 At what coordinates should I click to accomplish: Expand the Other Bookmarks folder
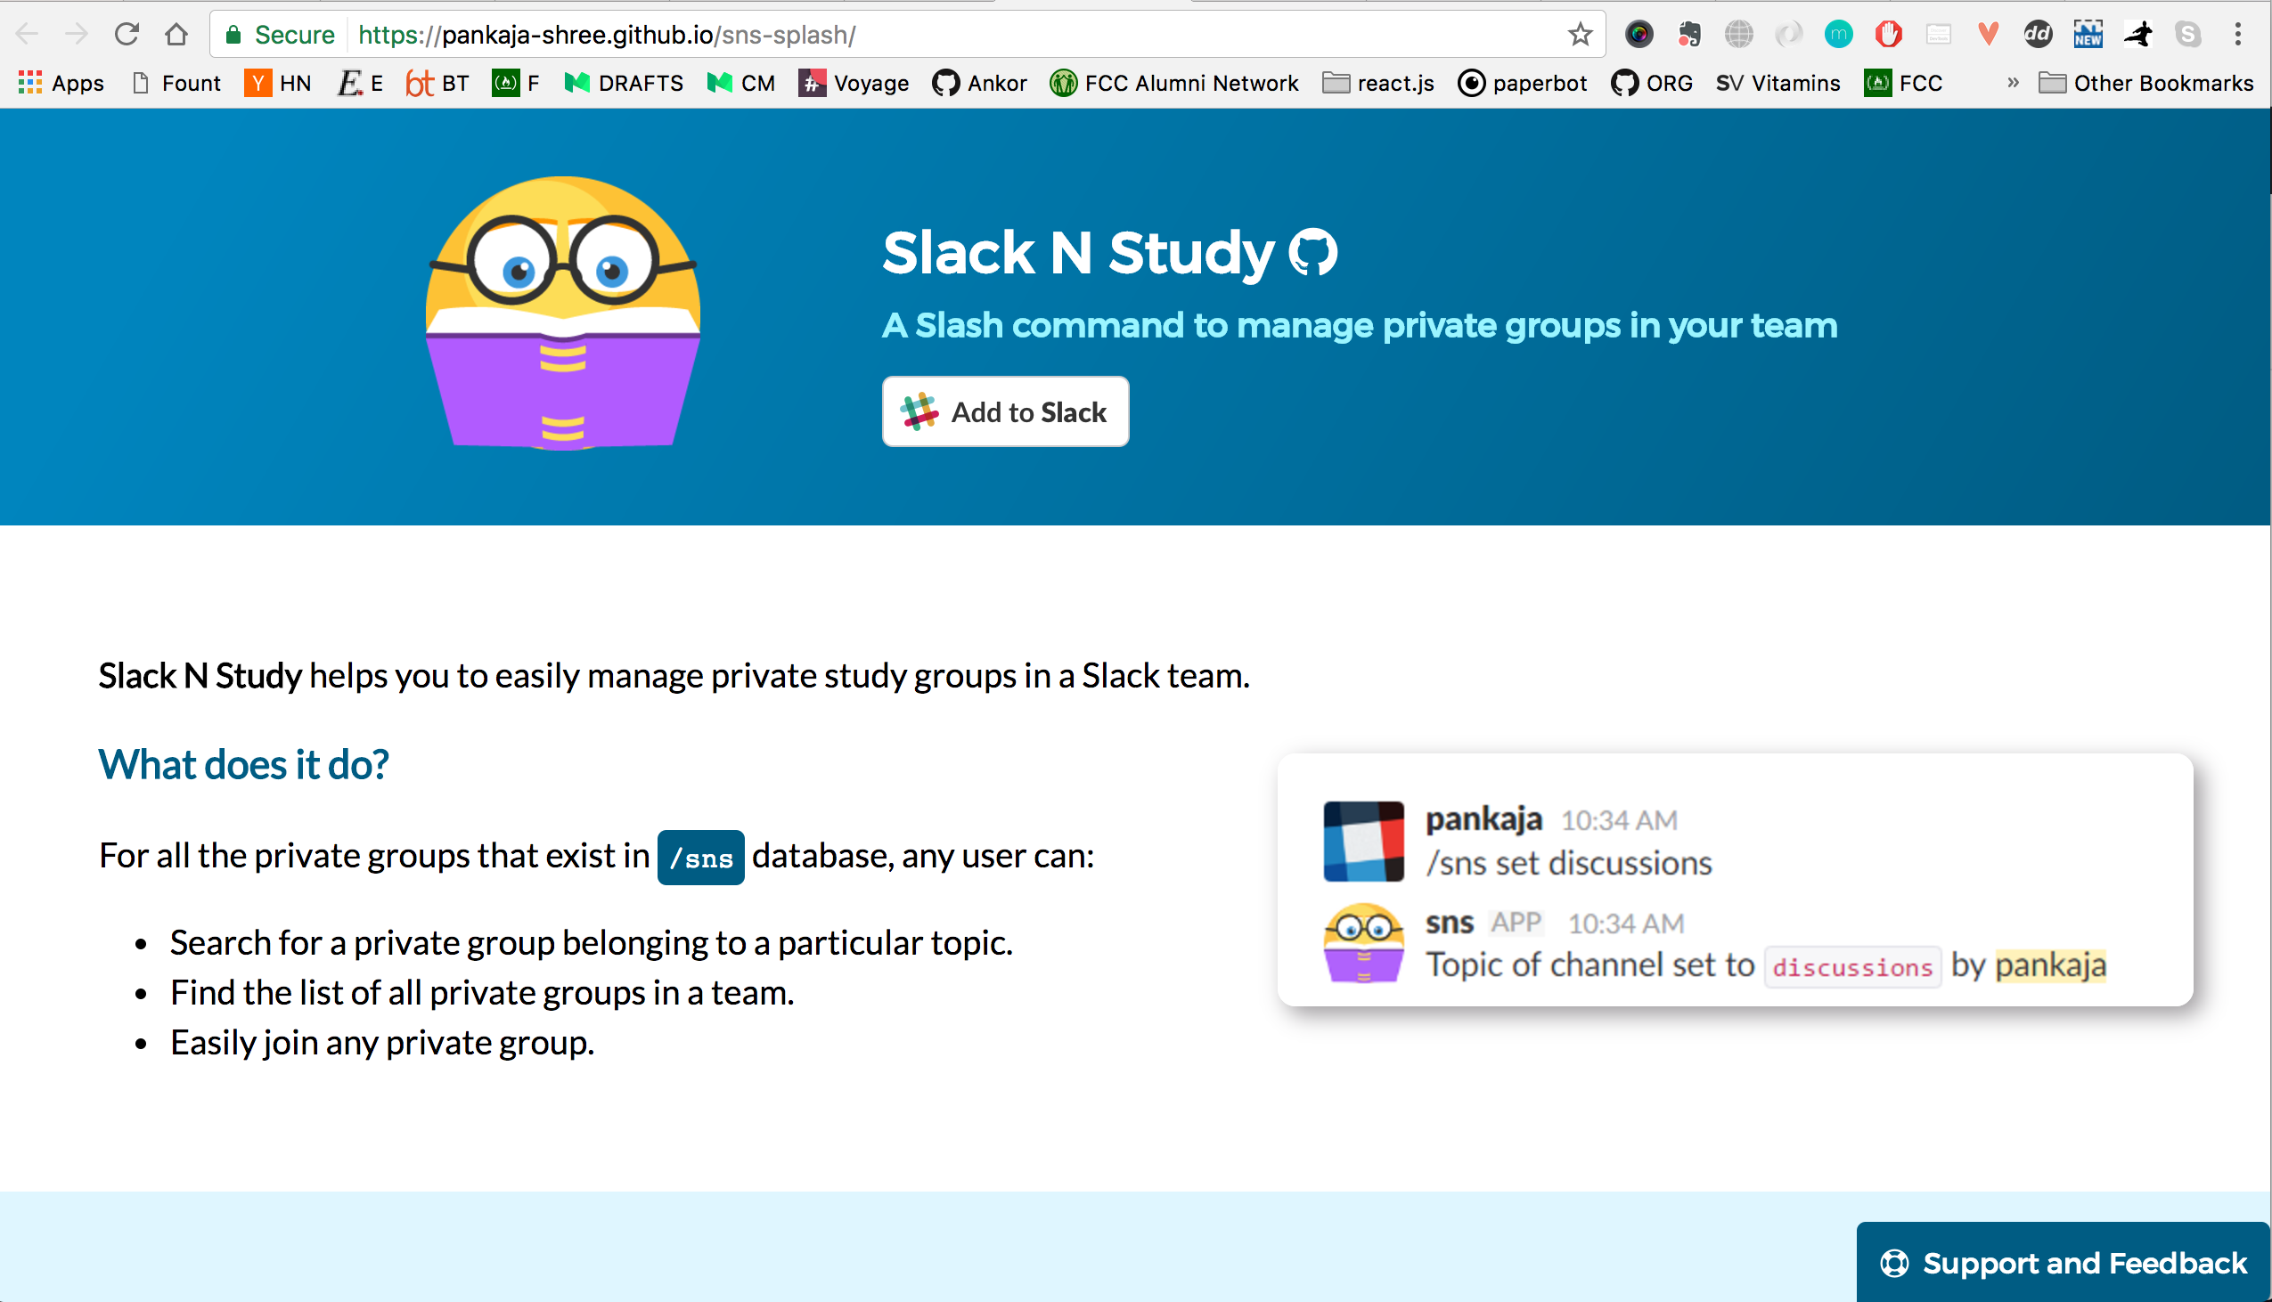tap(2145, 83)
